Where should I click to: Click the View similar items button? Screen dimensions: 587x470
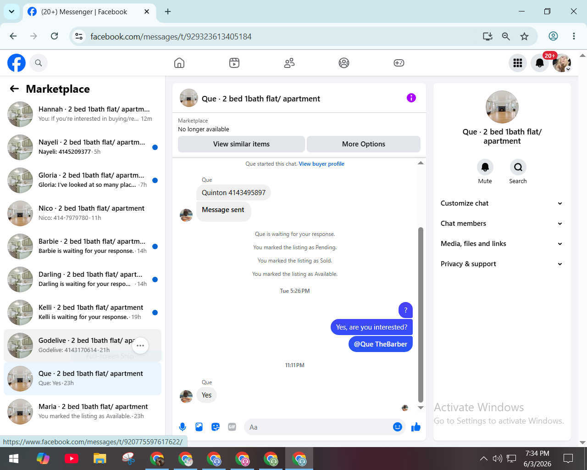(x=241, y=144)
